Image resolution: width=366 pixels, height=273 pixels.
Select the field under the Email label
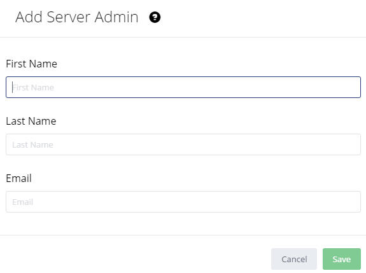point(183,202)
